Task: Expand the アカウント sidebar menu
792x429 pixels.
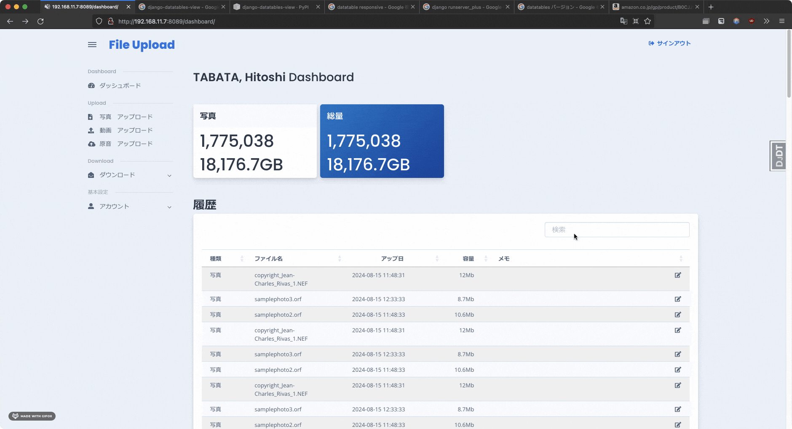Action: coord(130,207)
